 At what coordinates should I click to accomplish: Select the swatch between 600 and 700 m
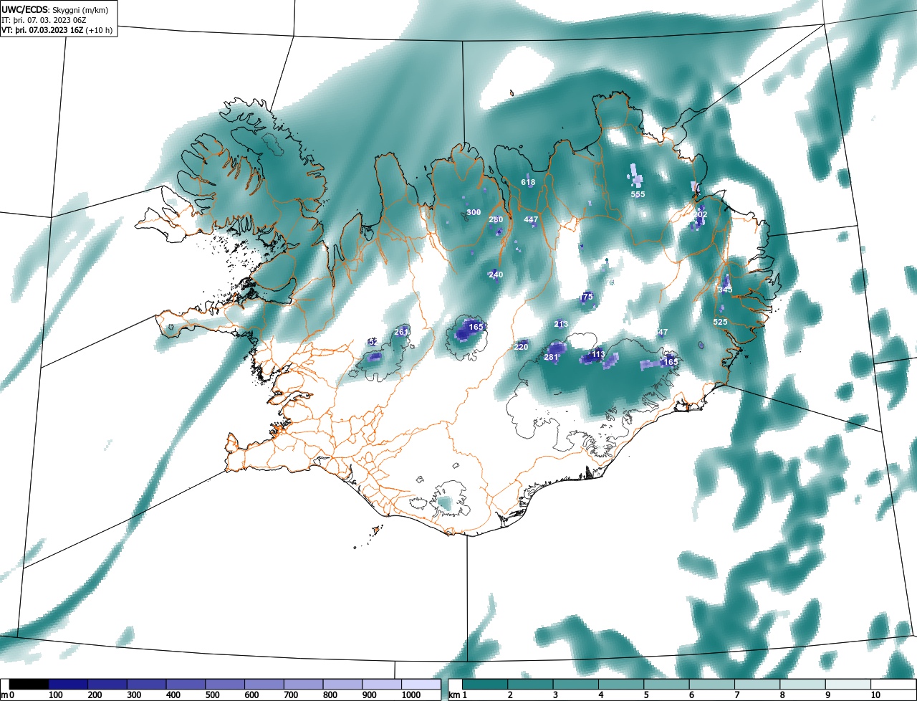264,685
